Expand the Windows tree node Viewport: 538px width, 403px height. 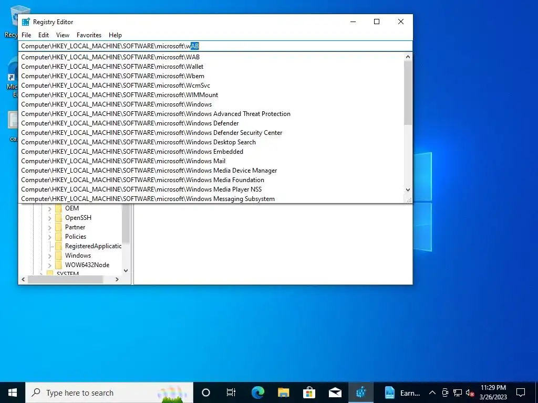point(50,256)
